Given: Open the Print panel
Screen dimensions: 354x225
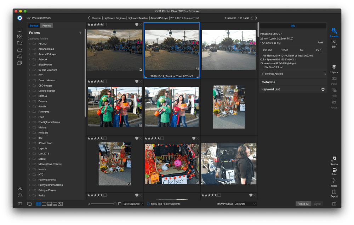Looking at the screenshot, I should click(334, 171).
